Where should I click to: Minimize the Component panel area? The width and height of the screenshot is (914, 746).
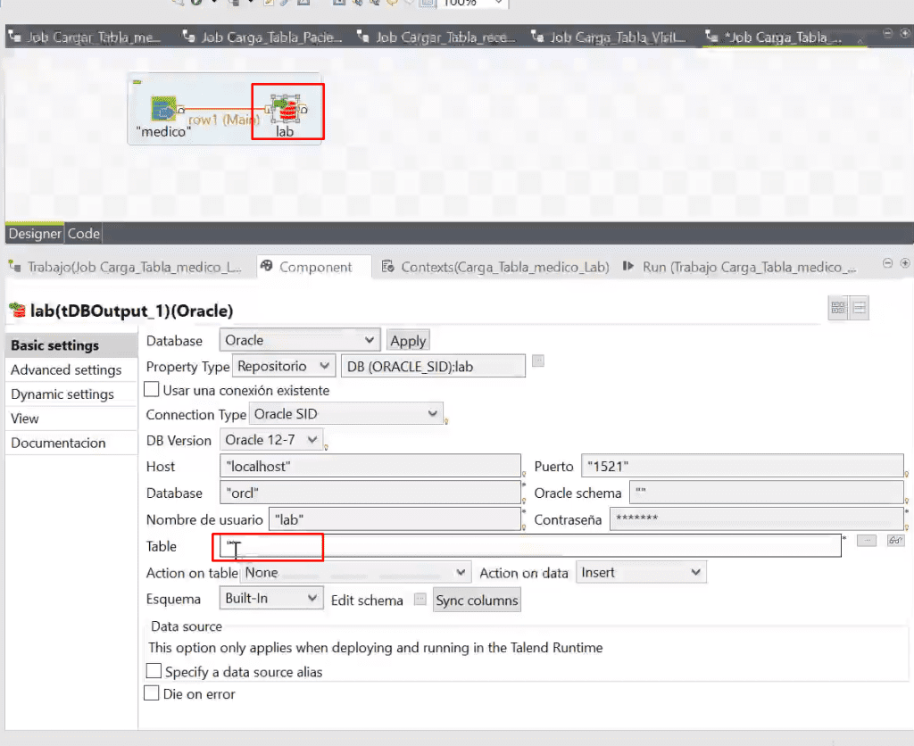[887, 263]
